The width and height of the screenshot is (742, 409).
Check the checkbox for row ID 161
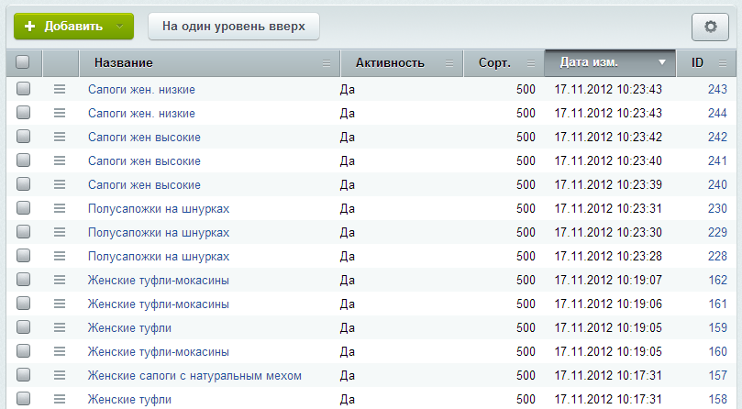click(23, 304)
